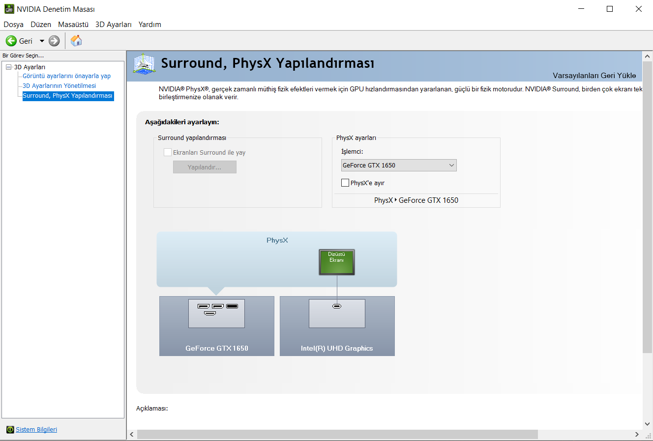
Task: Close the NVIDIA Denetim Masası window
Action: pyautogui.click(x=639, y=9)
